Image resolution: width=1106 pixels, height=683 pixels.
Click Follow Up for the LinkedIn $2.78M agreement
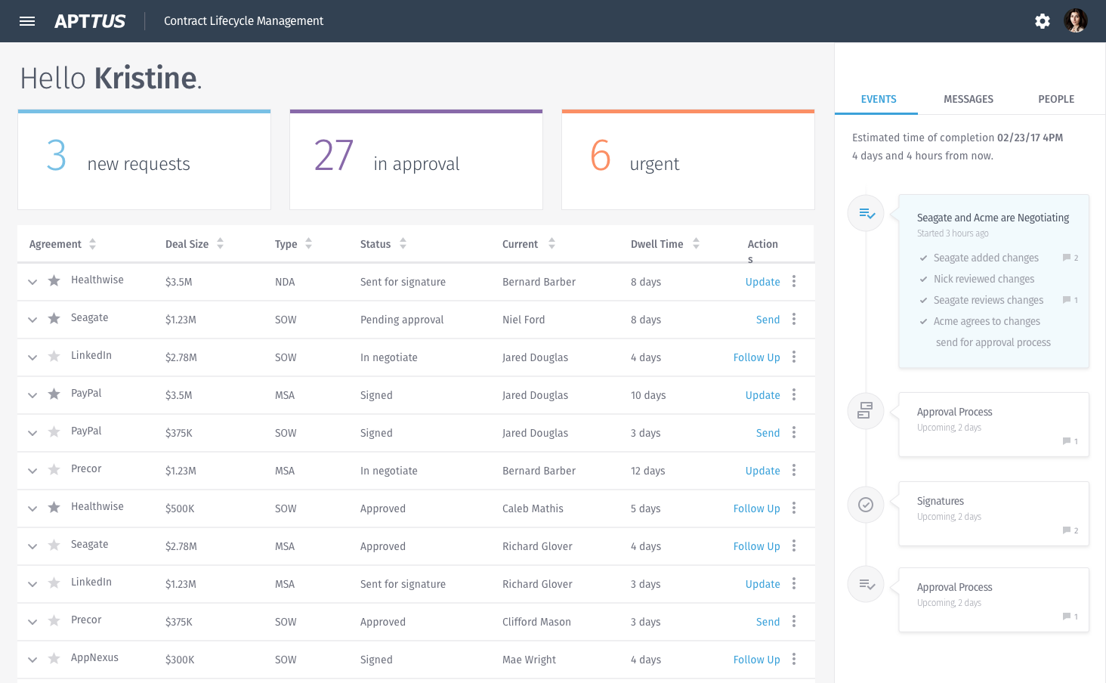(x=757, y=357)
